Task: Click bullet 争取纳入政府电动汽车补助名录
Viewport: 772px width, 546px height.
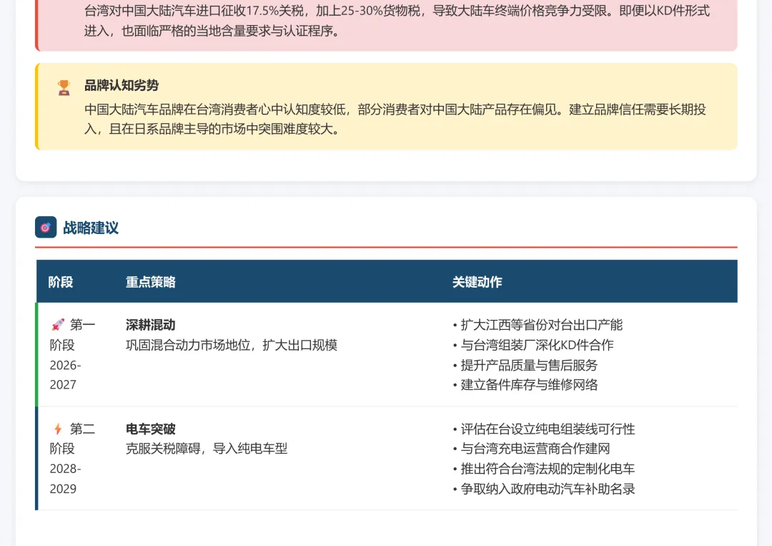Action: pyautogui.click(x=544, y=489)
